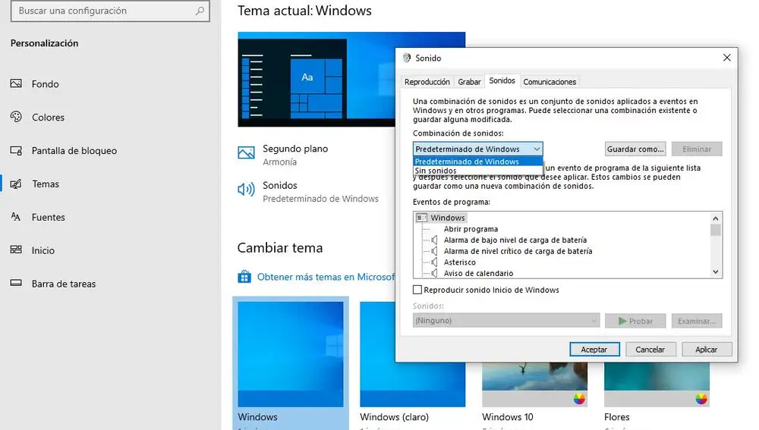Select the Flores theme thumbnail
Viewport: 759px width, 430px height.
(x=657, y=384)
